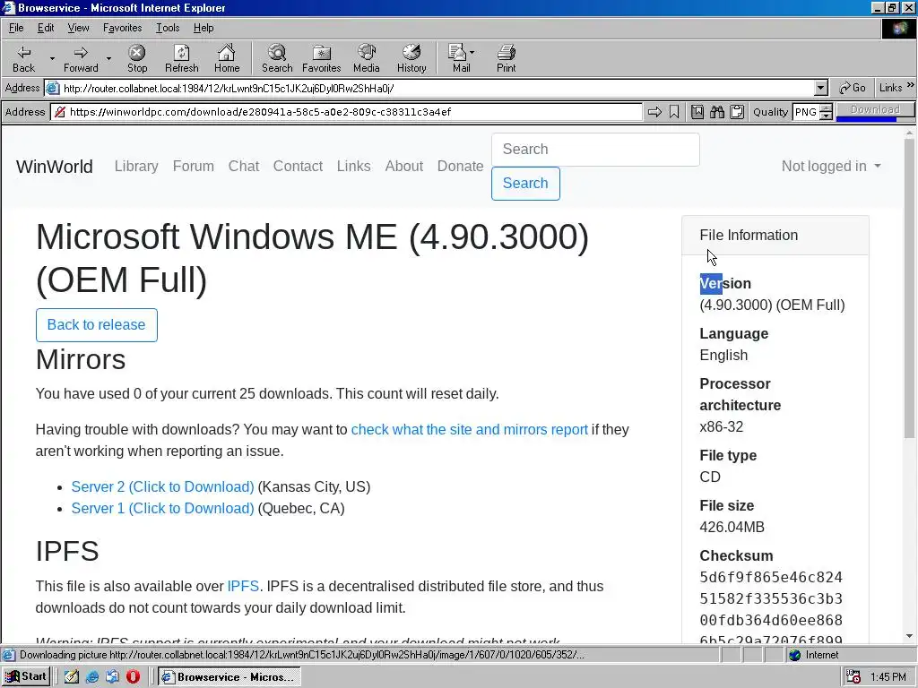
Task: Click the Home icon in toolbar
Action: click(x=227, y=53)
